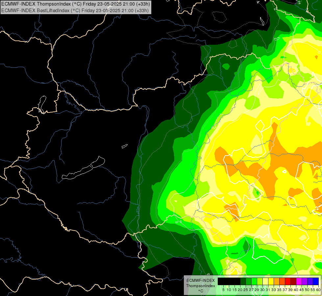Click legend tick value 40
Screen dimensions: 322x296
point(296,290)
